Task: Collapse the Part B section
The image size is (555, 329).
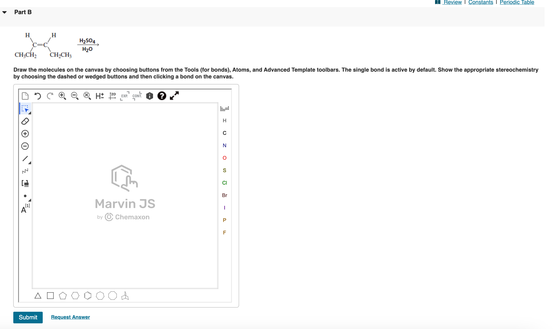Action: [4, 12]
